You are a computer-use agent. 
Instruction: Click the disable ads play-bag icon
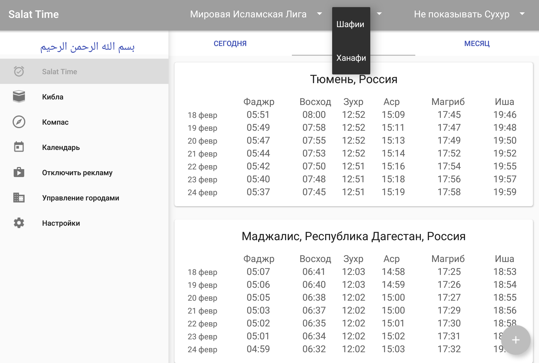19,172
